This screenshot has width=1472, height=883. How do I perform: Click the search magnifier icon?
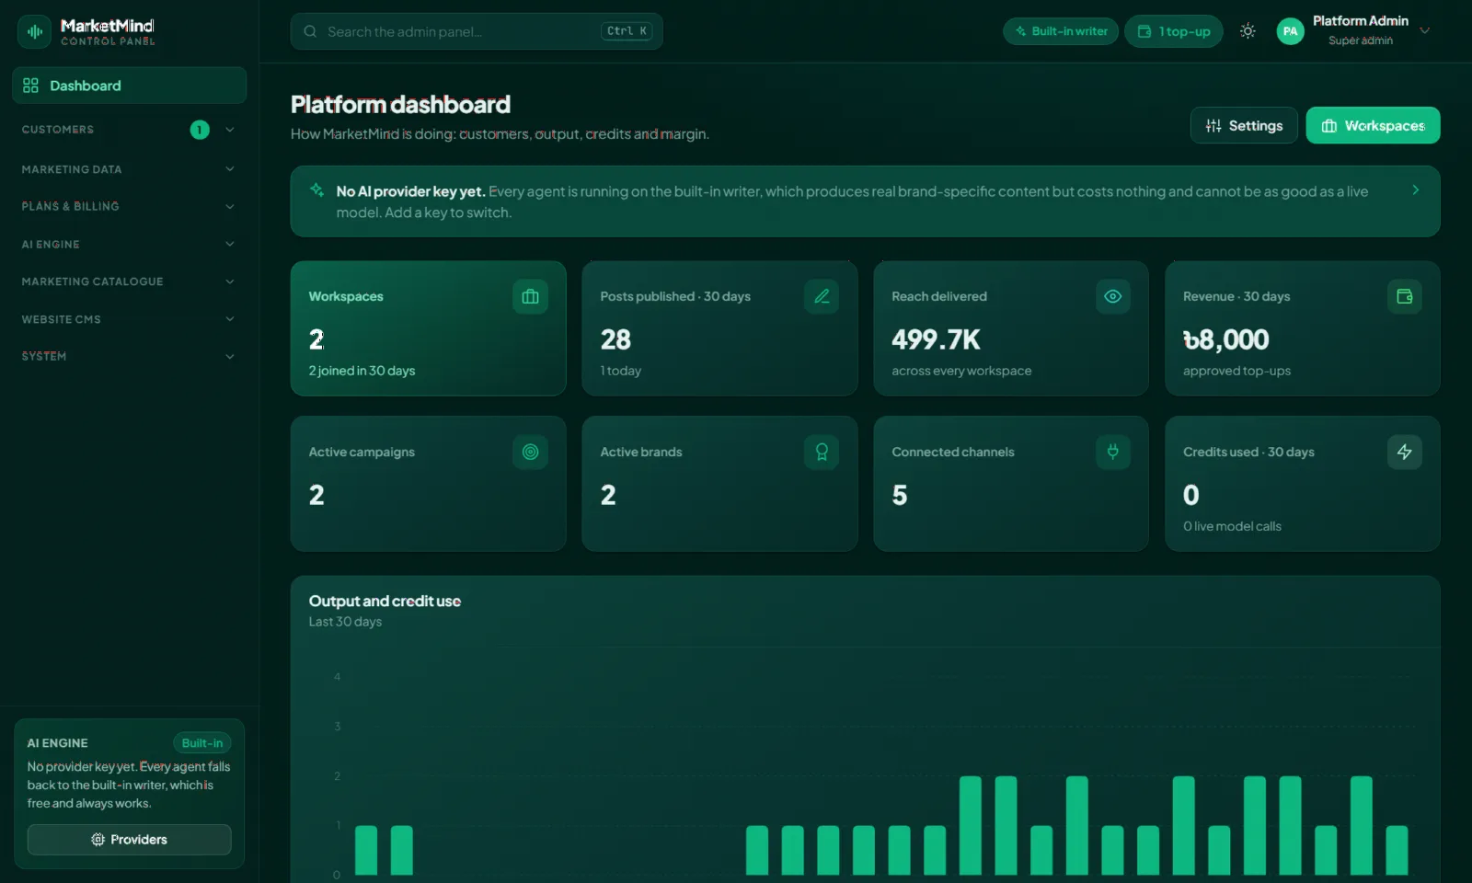[x=310, y=31]
